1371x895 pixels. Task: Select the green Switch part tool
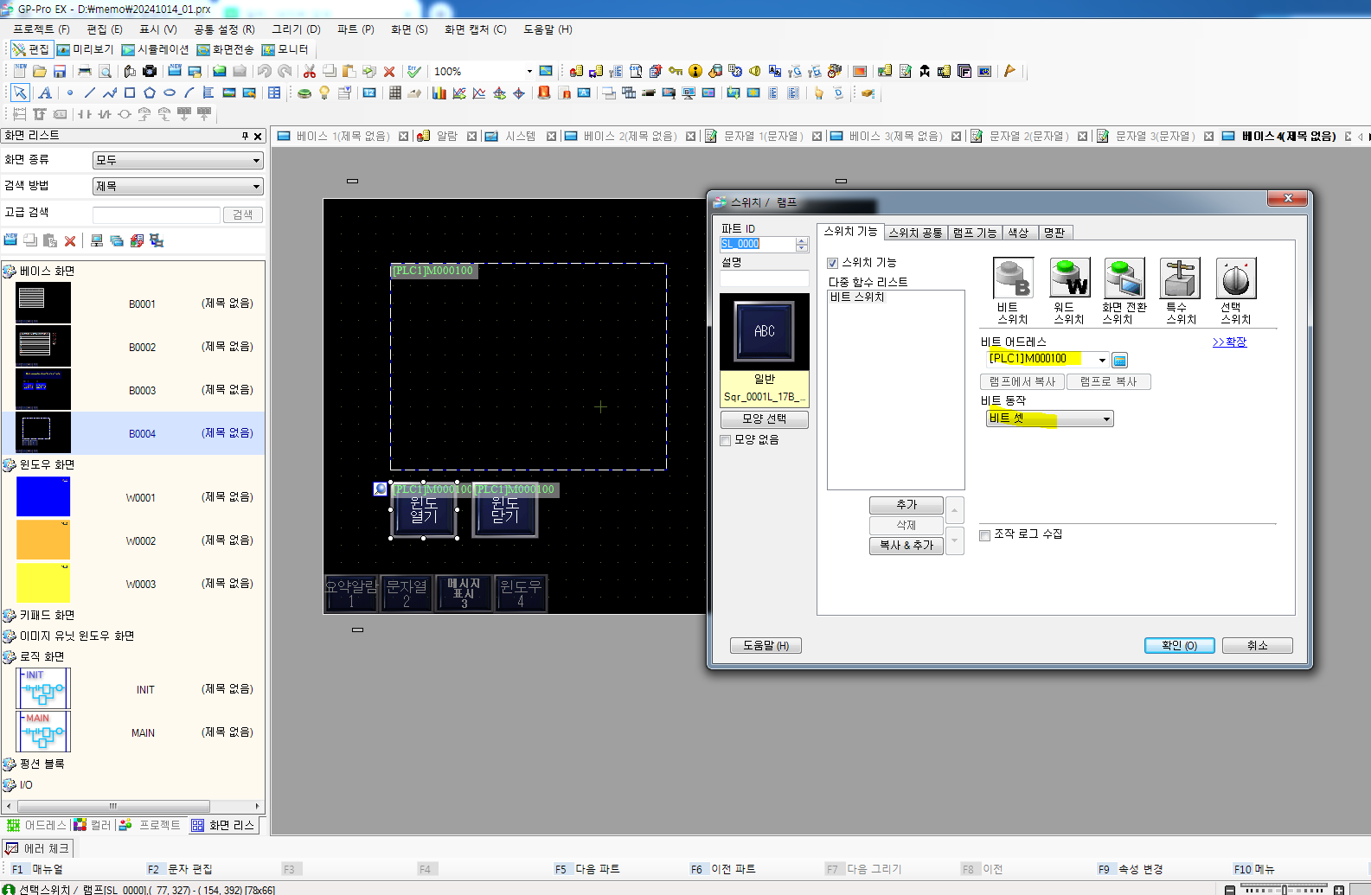click(304, 93)
